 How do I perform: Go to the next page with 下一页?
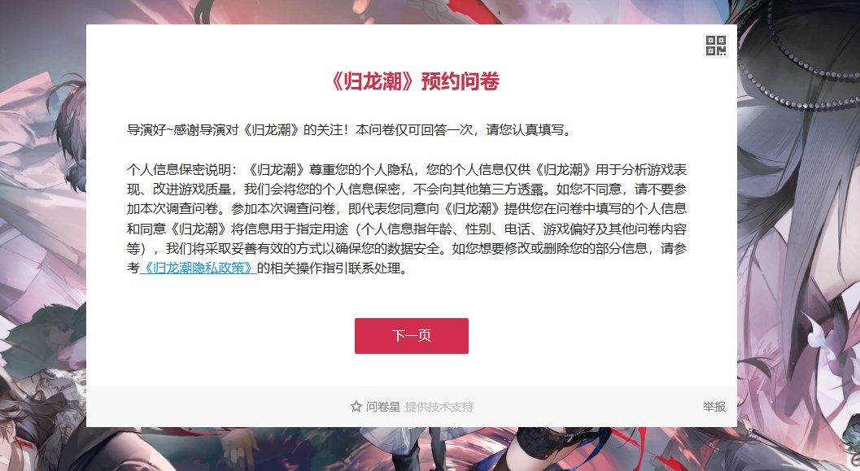tap(412, 336)
